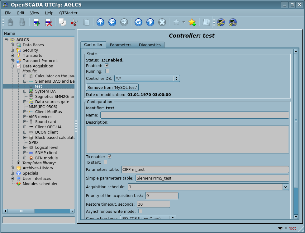This screenshot has width=305, height=233.
Task: Click the yellow star favorite add icon
Action: (192, 22)
